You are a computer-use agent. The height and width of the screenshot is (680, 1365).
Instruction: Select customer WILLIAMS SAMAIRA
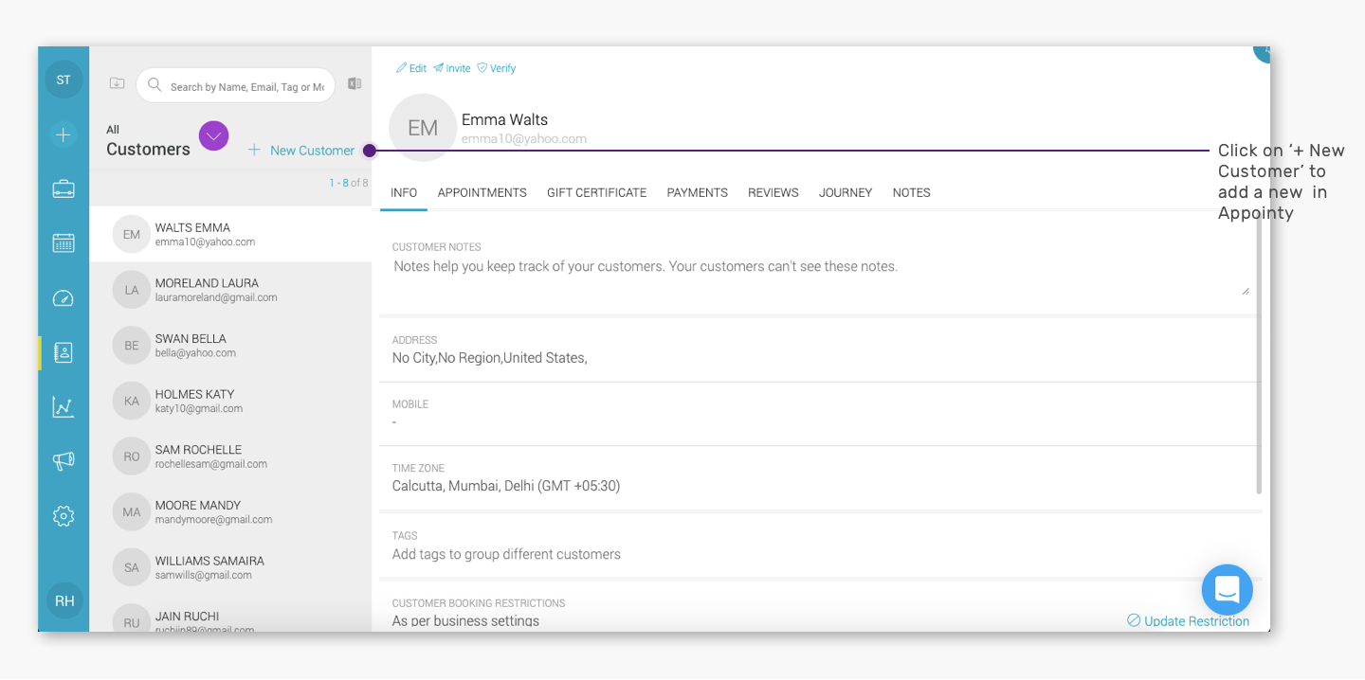click(230, 567)
